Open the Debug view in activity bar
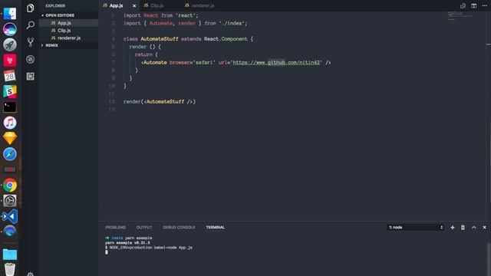Viewport: 491px width, 276px height. coord(31,60)
